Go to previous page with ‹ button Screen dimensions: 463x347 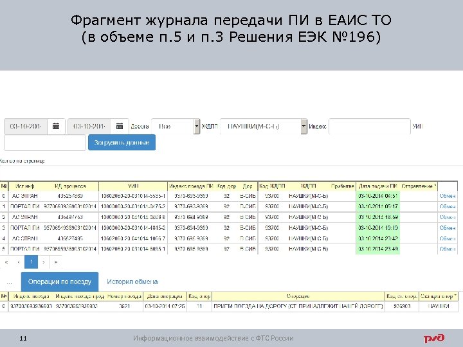tap(19, 262)
